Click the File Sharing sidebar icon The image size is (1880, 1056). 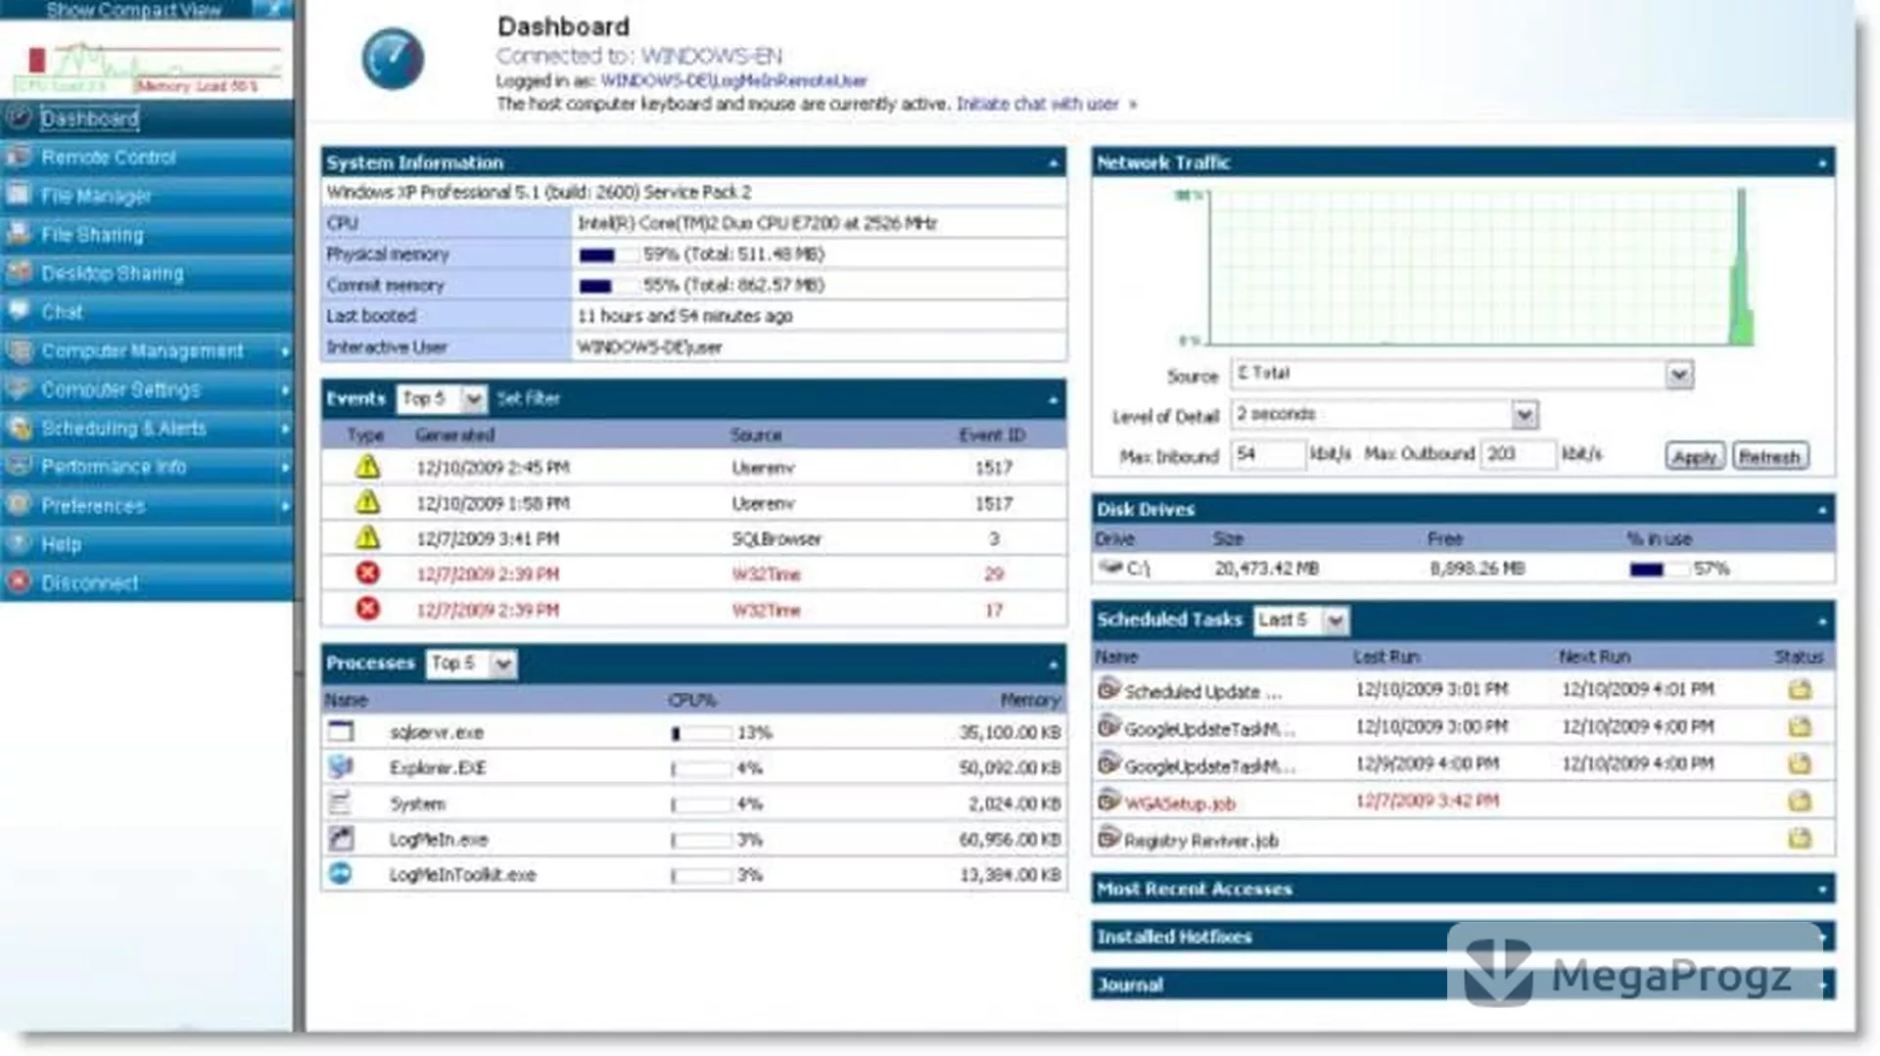[19, 234]
